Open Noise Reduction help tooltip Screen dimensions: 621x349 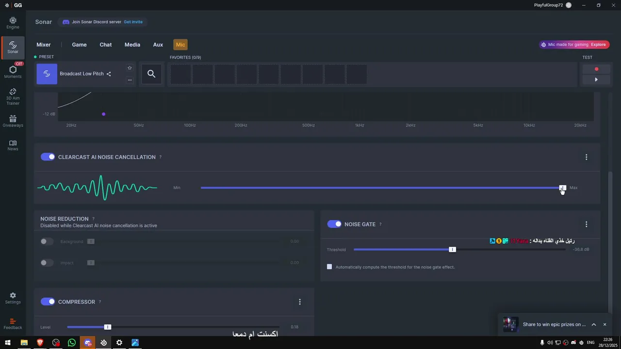[93, 219]
